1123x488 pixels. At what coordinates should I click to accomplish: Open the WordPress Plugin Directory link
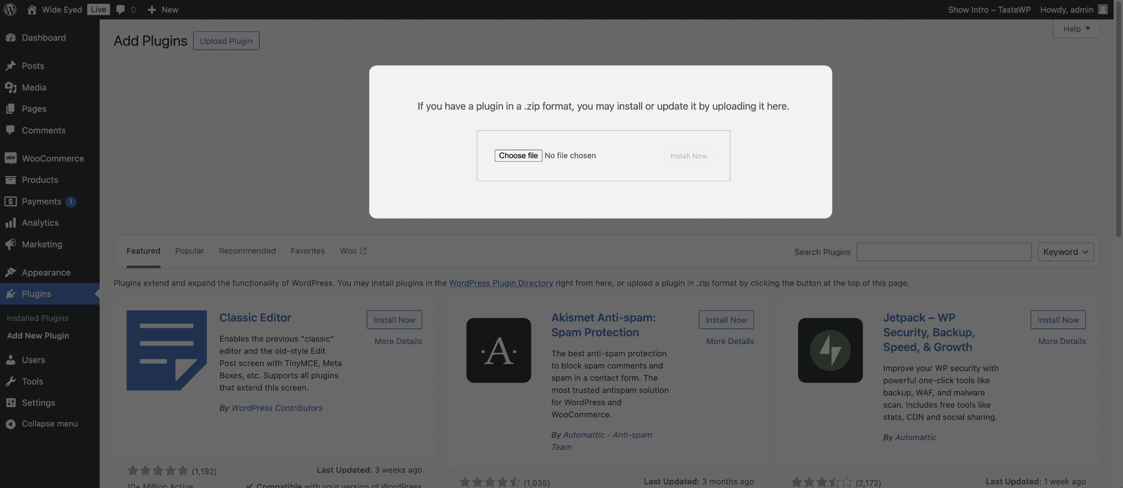501,283
